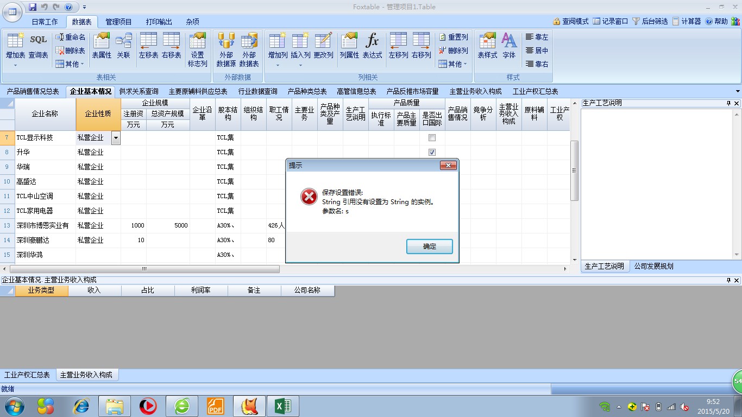Expand the 企业性质 dropdown in row 7
The image size is (742, 417).
coord(116,138)
